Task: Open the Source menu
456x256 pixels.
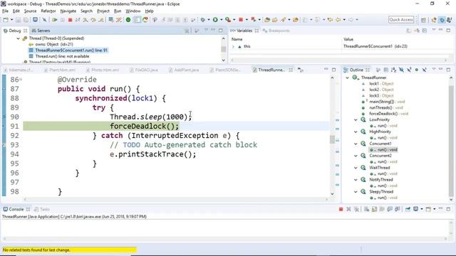Action: [x=30, y=11]
